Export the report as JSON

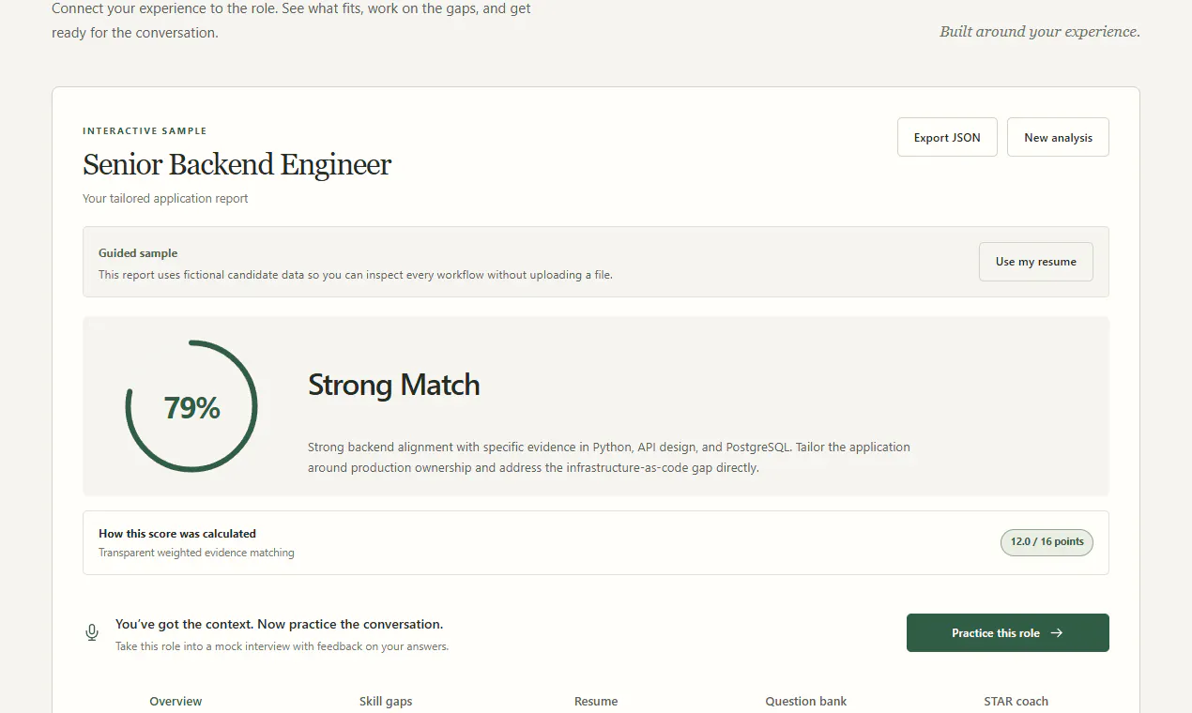(x=947, y=137)
